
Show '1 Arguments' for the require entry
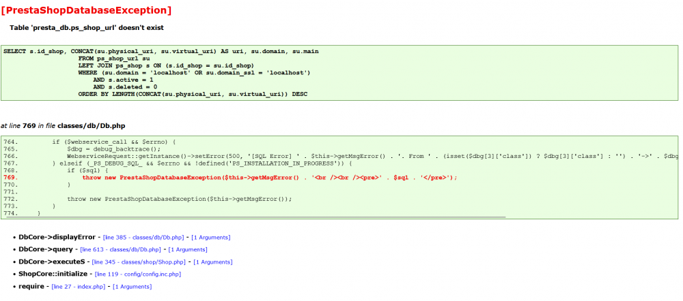[133, 287]
